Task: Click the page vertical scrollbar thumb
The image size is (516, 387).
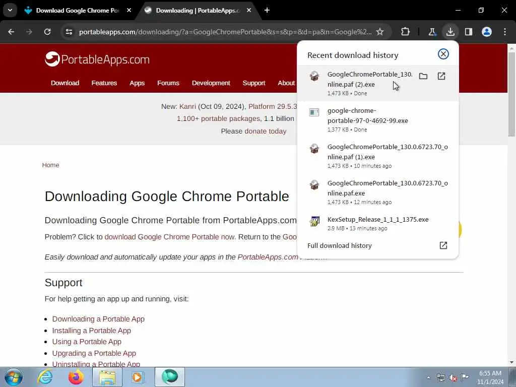Action: click(511, 94)
